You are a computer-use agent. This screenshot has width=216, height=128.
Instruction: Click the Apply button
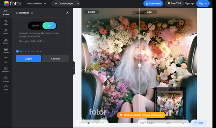[x=28, y=59]
